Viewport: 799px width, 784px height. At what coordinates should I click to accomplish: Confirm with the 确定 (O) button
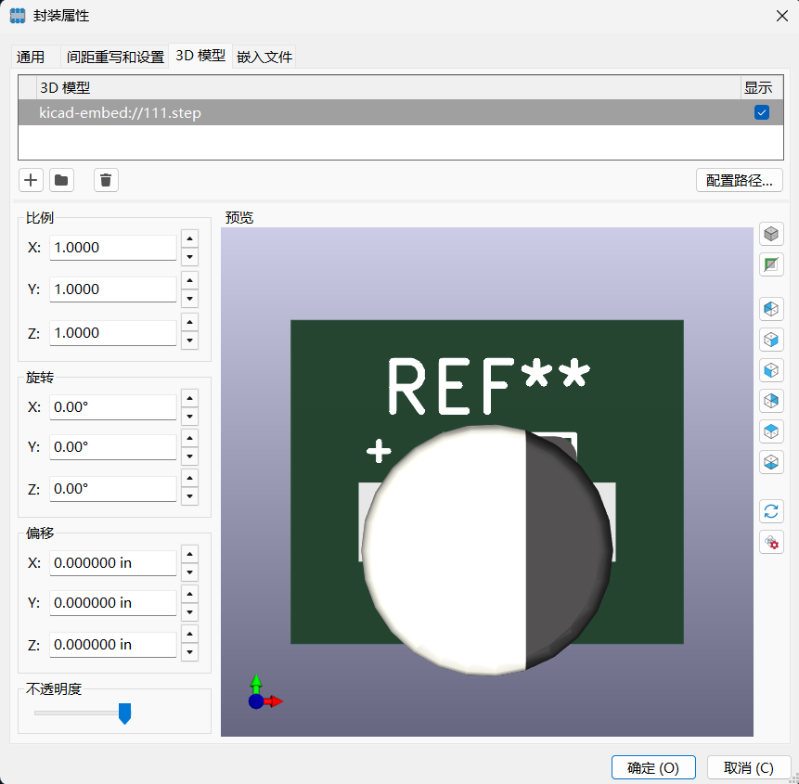coord(653,767)
